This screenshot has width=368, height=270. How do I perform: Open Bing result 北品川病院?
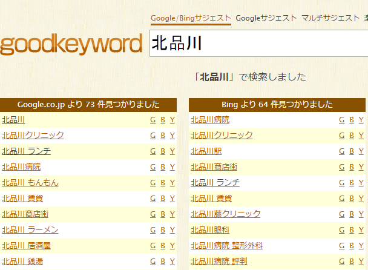pyautogui.click(x=210, y=120)
